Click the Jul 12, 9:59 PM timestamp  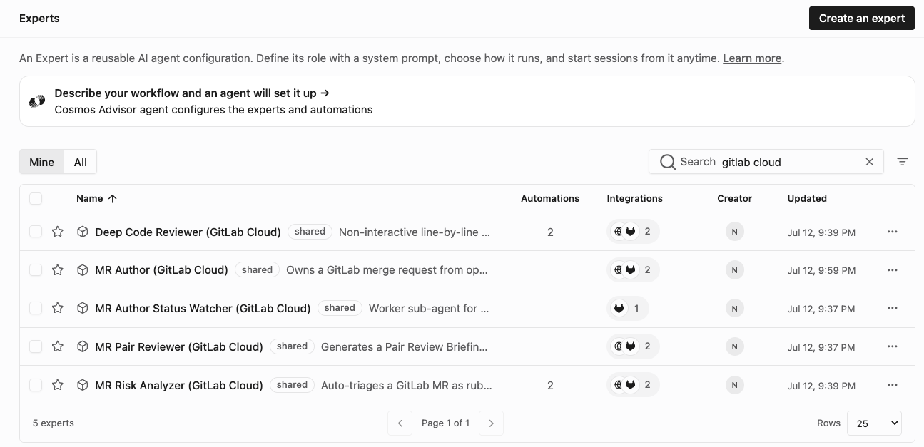(x=821, y=271)
